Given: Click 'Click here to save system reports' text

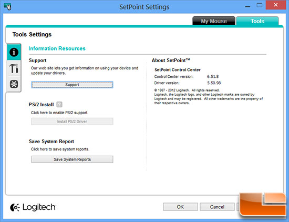Looking at the screenshot, I should coord(60,149).
